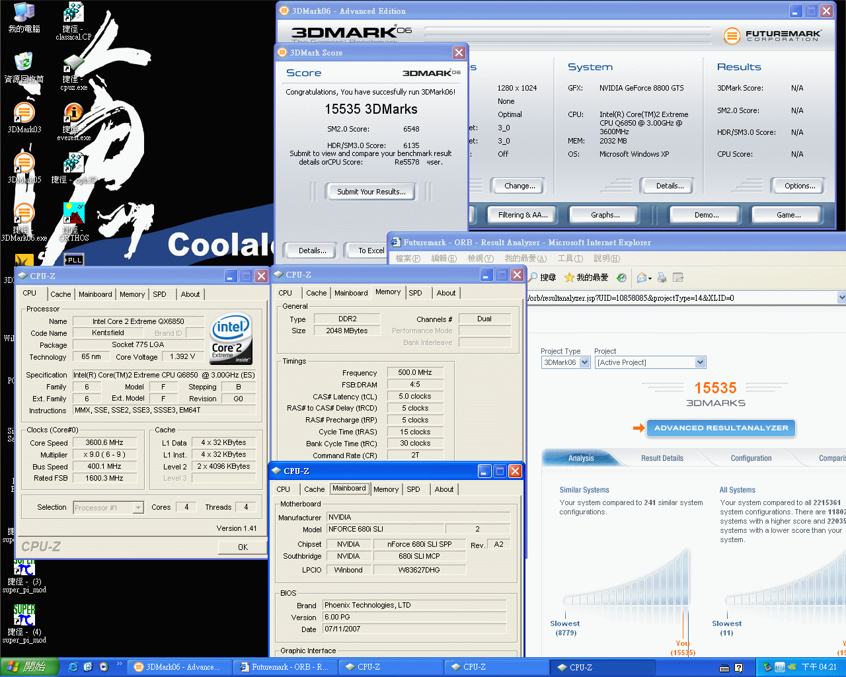Open About tab in the Memory CPU-Z window
Screen dimensions: 846x677
(x=446, y=293)
